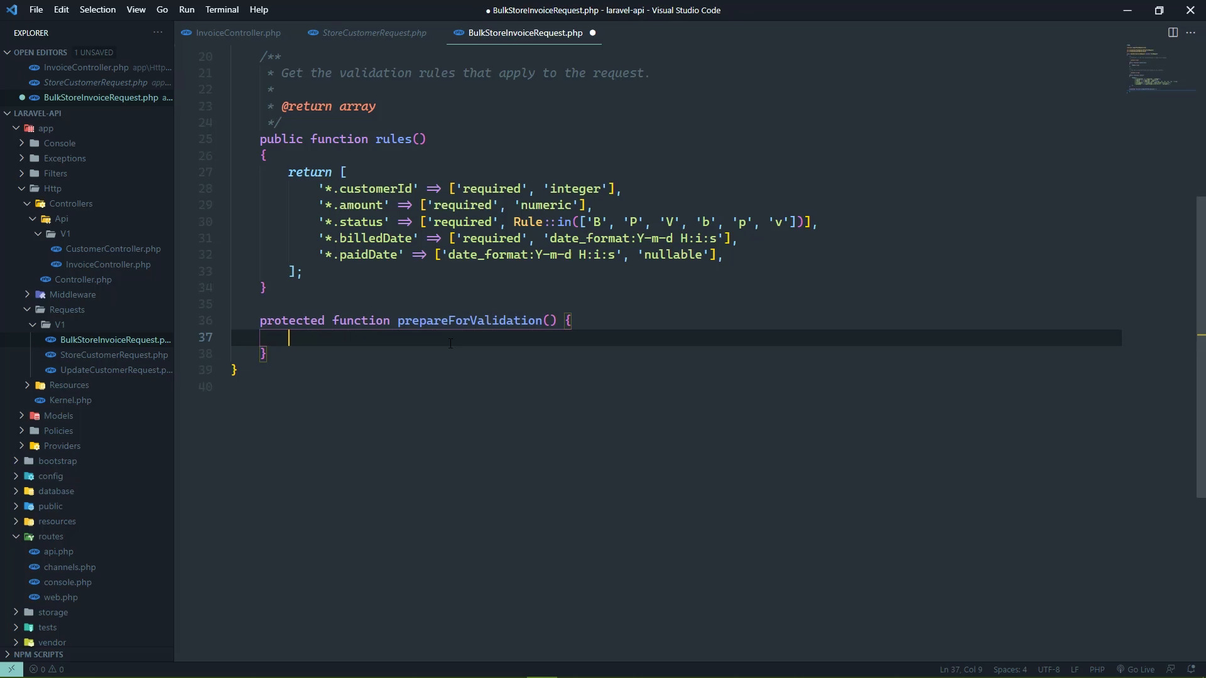Open Kernel.php in the explorer
Viewport: 1206px width, 678px height.
coord(70,400)
